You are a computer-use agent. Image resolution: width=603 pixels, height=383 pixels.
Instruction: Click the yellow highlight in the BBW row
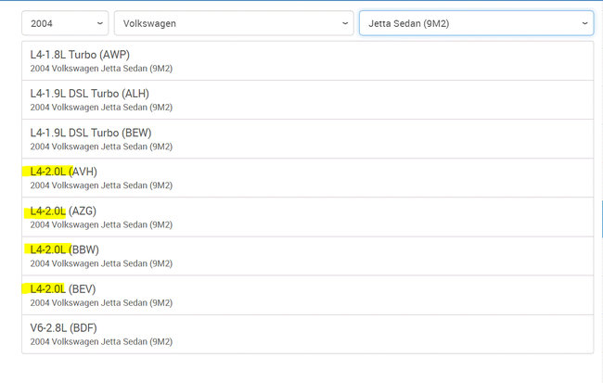[48, 249]
